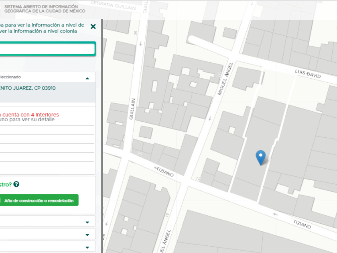
Task: Expand the middle collapsed section arrow
Action: [87, 235]
